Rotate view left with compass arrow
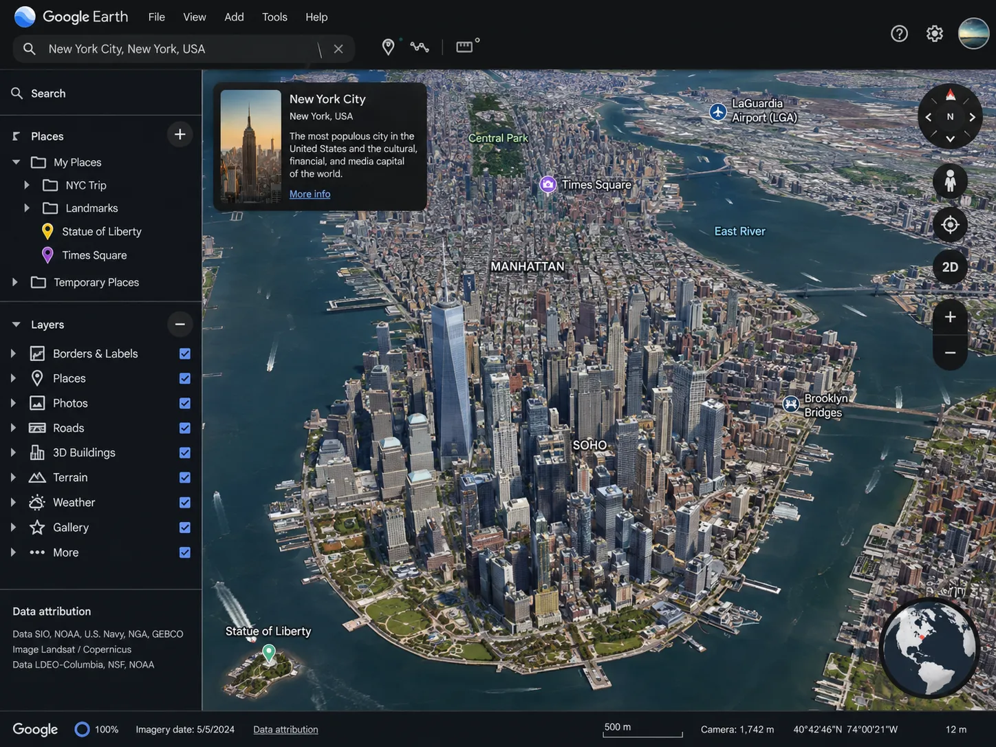Image resolution: width=996 pixels, height=747 pixels. [x=929, y=117]
